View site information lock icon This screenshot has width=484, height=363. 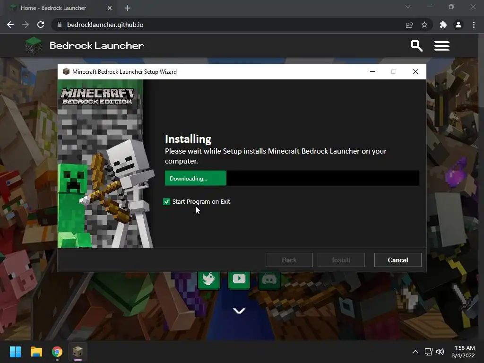60,25
